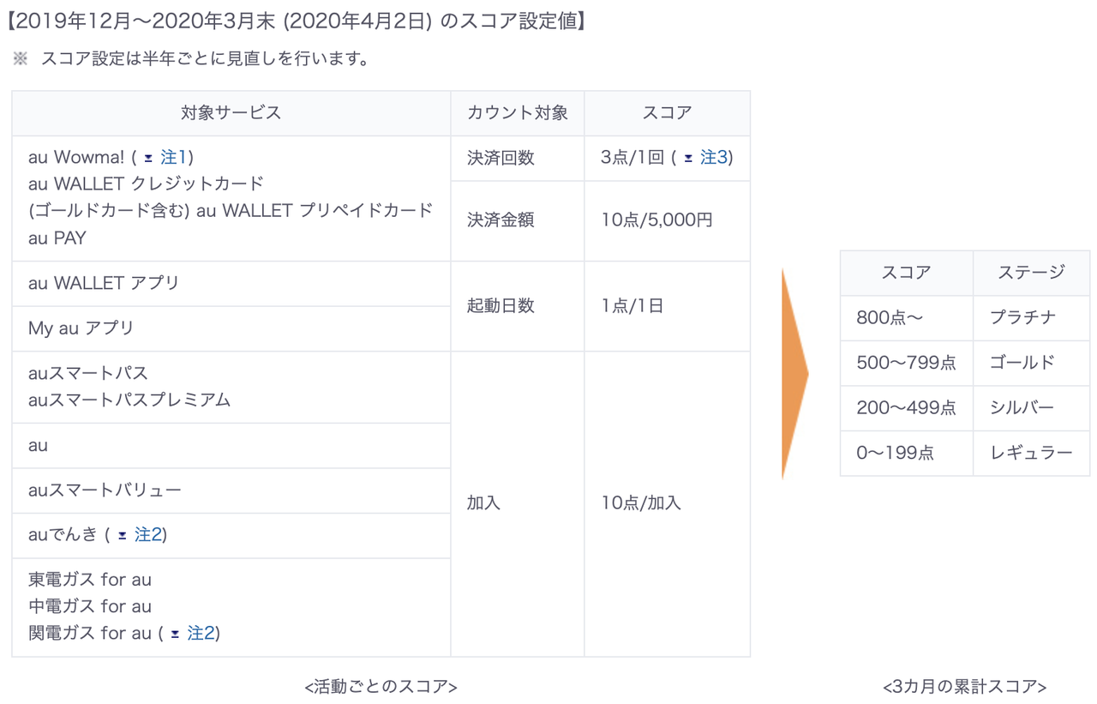
Task: Click the 関電ガス for au text
Action: coord(90,633)
